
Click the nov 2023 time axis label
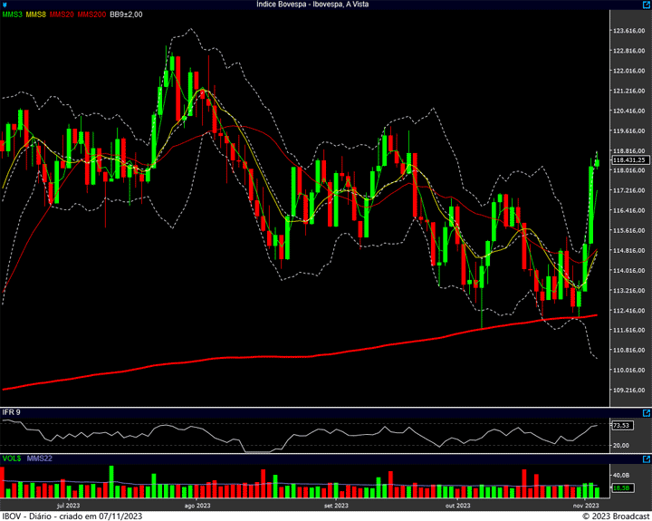click(586, 506)
